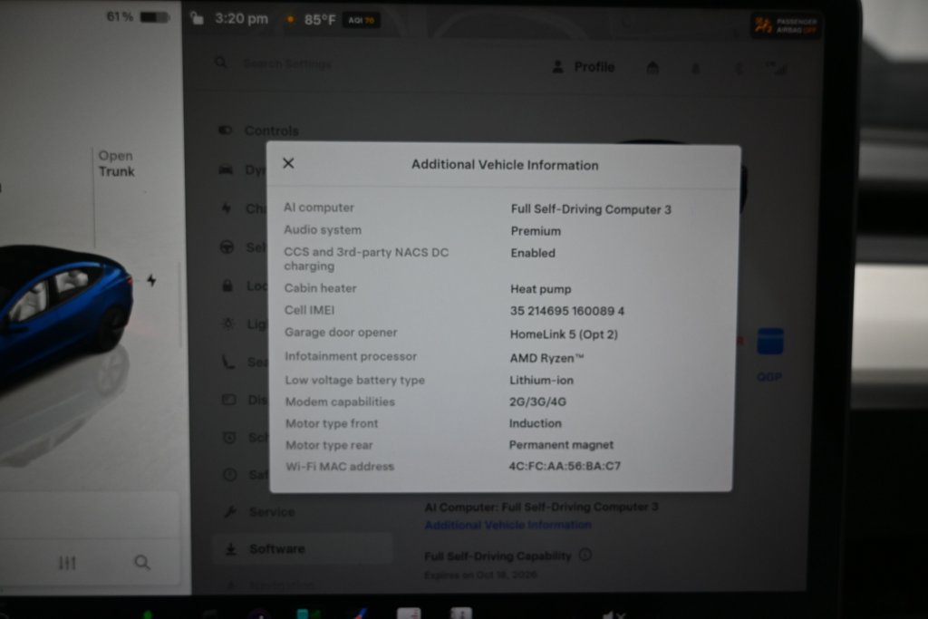This screenshot has height=619, width=928.
Task: Open the Profile menu
Action: coord(583,67)
